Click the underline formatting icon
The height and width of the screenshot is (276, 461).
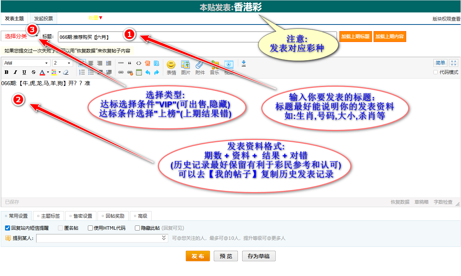(24, 72)
